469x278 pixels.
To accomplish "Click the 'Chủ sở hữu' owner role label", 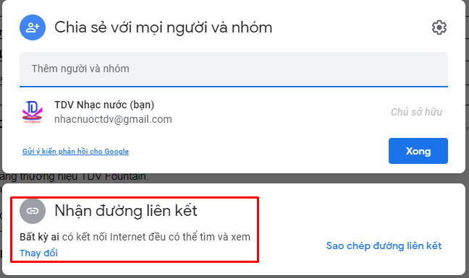I will coord(416,112).
